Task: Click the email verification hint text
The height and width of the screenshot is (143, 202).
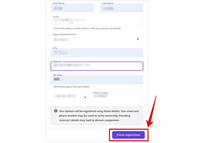Action: click(x=87, y=28)
